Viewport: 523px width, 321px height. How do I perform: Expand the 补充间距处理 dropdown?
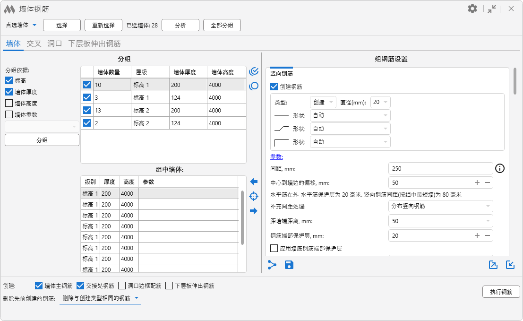440,206
